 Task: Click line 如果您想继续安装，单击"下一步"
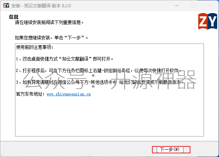(51, 38)
